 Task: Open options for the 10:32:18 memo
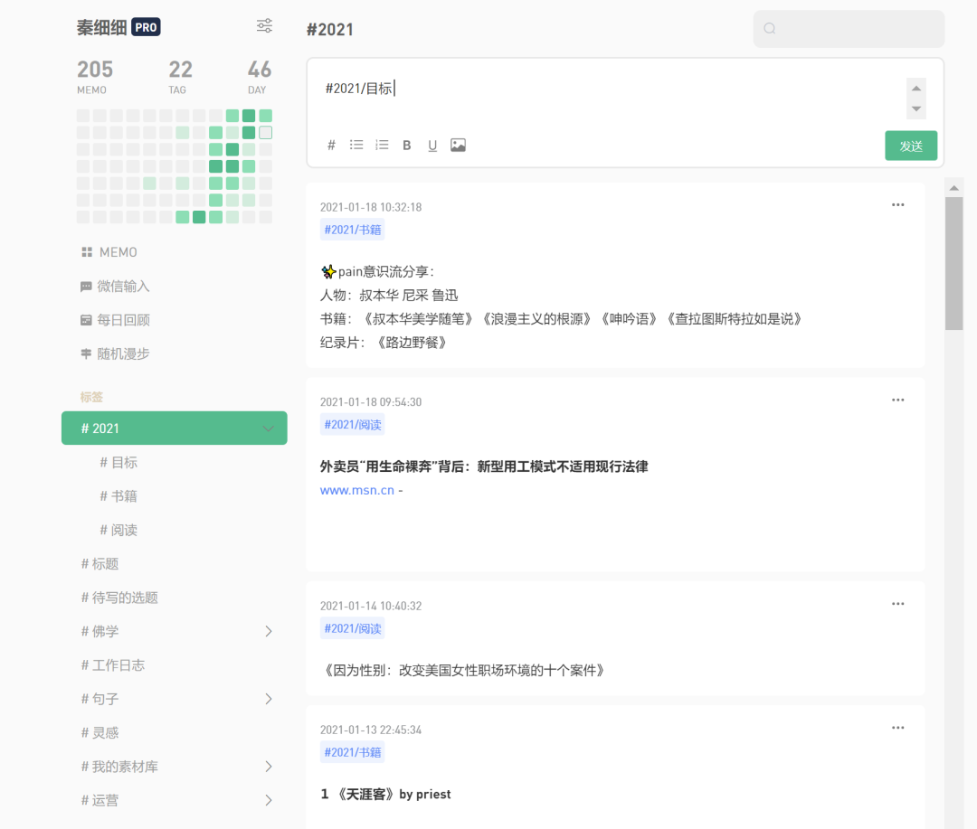898,205
